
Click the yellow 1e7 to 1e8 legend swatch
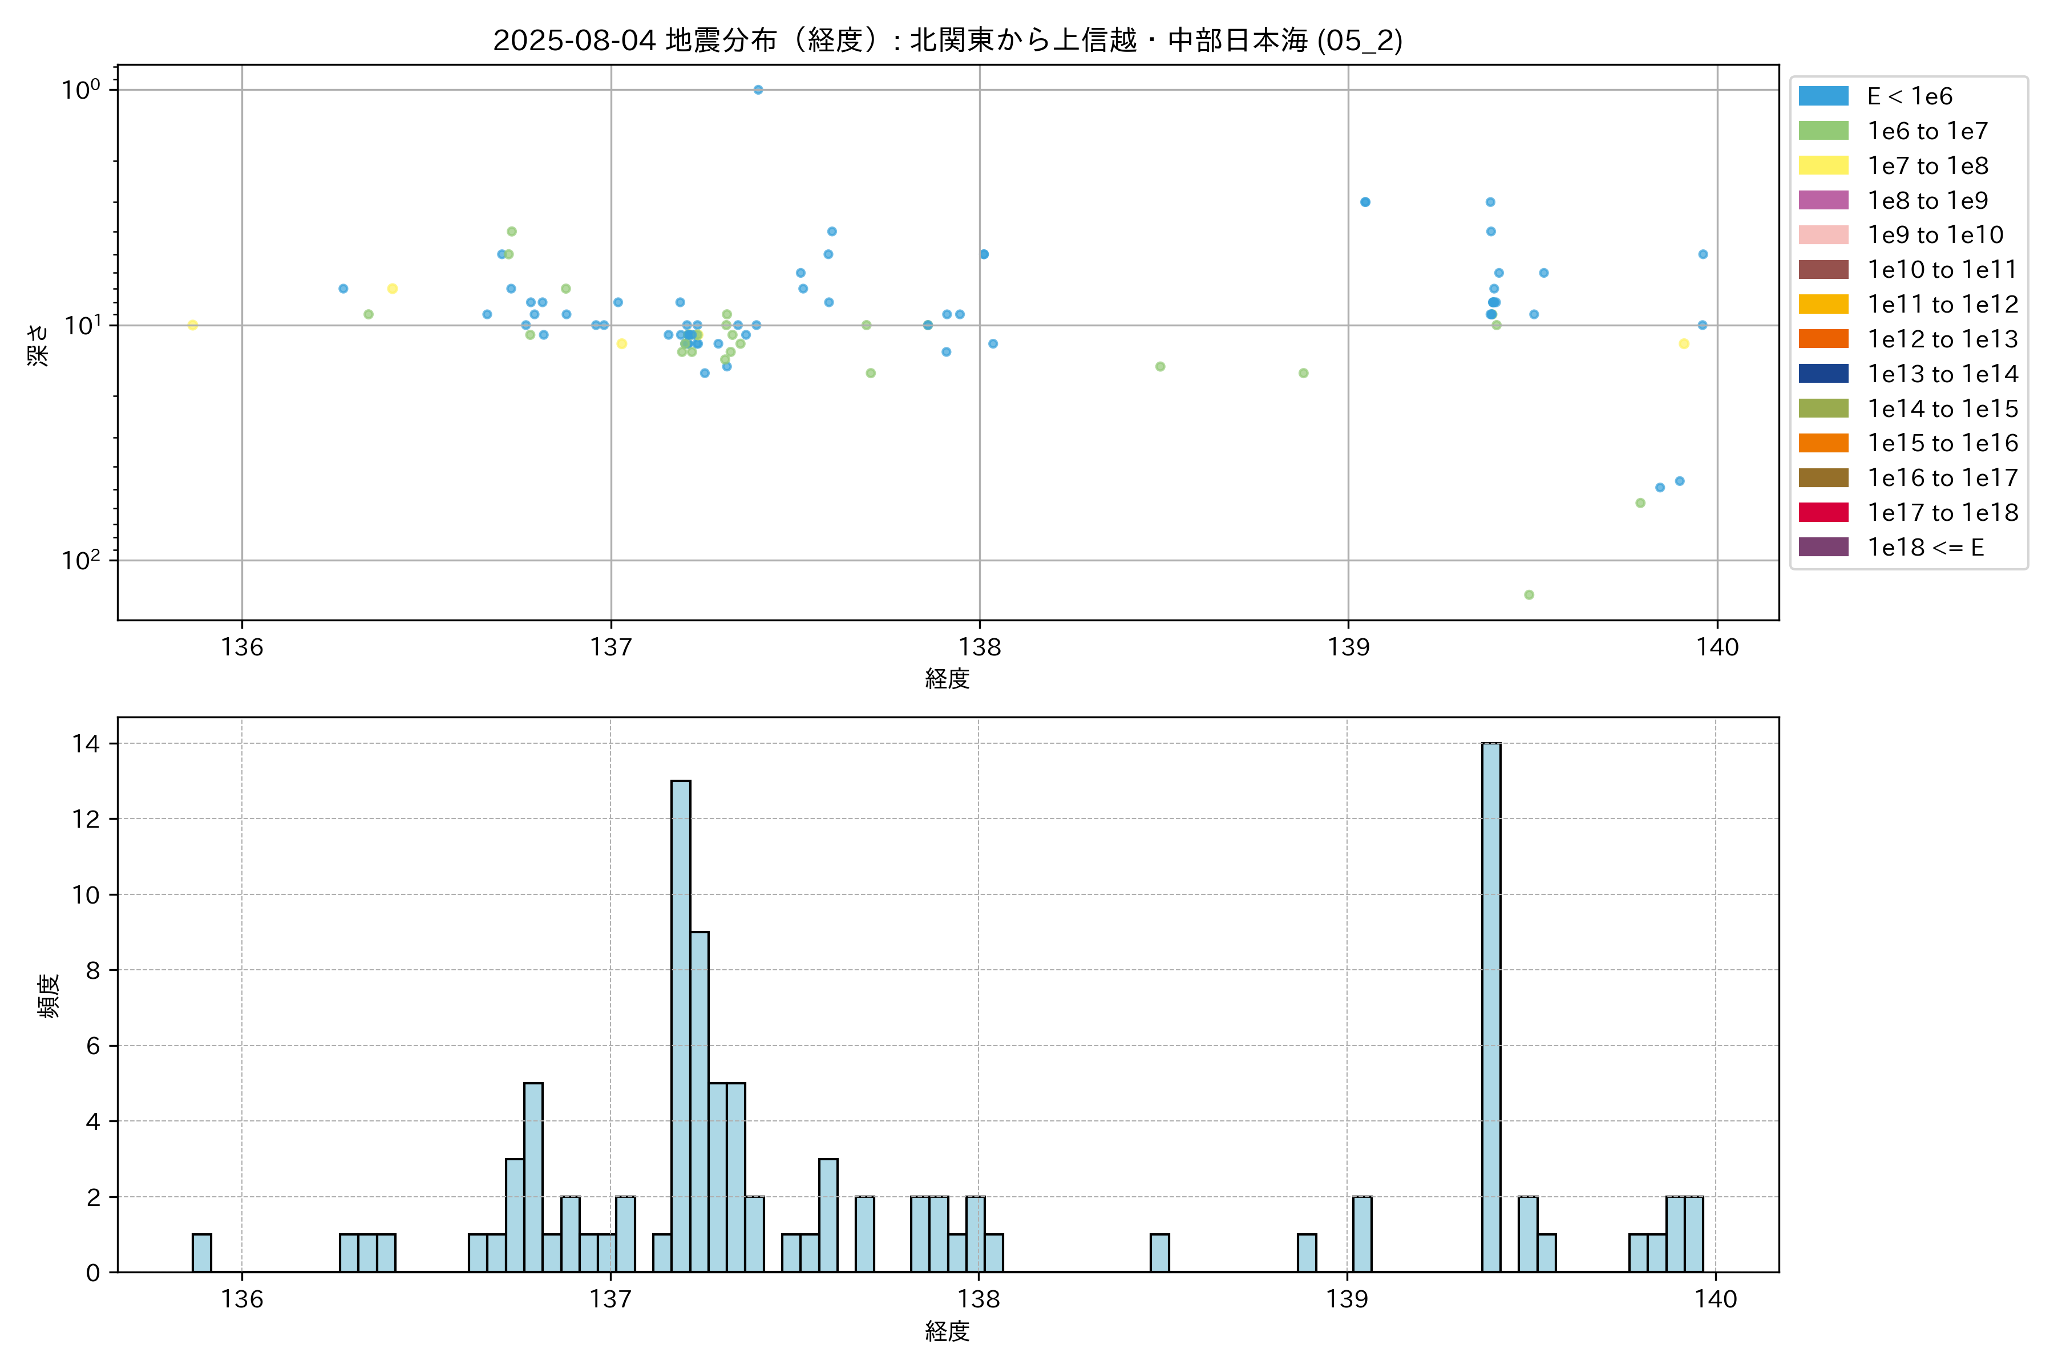1822,166
